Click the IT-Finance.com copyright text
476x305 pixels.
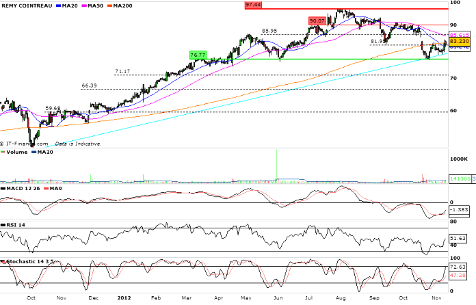pyautogui.click(x=24, y=144)
